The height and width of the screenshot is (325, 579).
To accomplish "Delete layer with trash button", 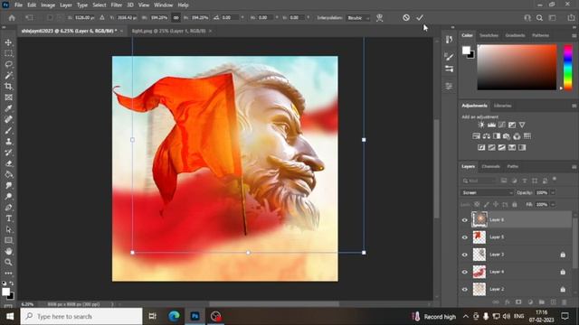I will (564, 302).
